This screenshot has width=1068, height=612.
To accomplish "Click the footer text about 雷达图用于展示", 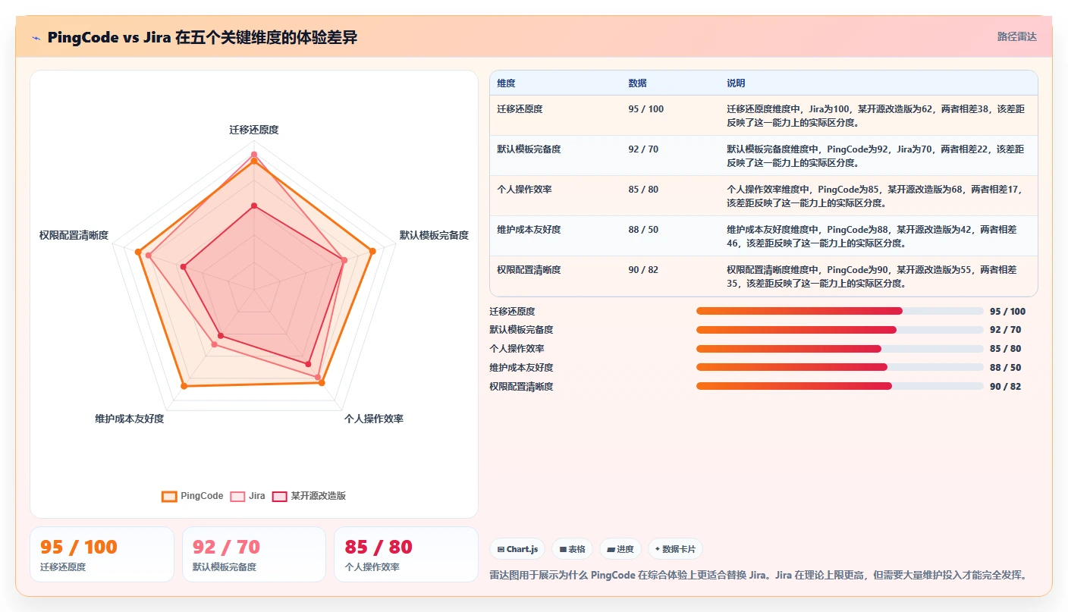I will 759,575.
